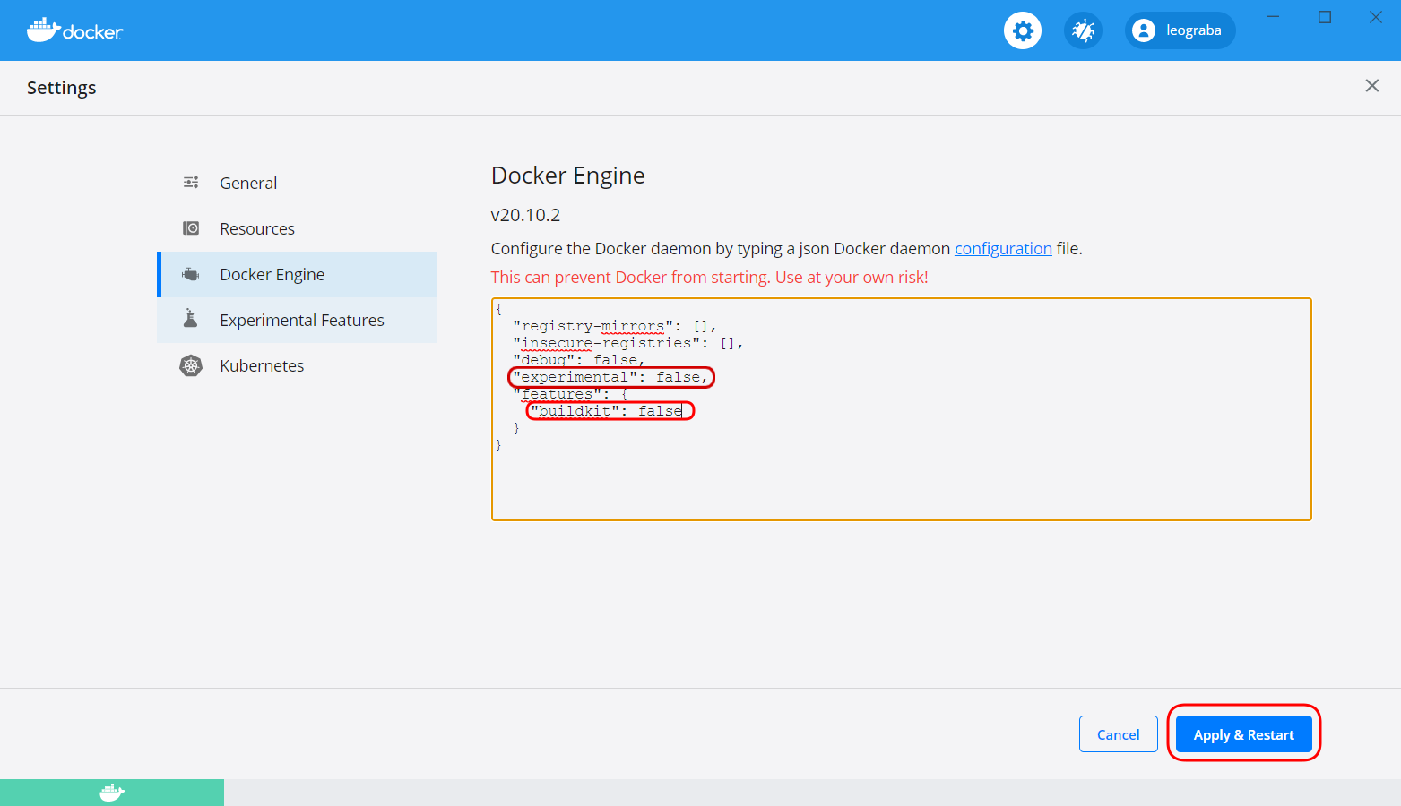Click the "registry-mirrors" line in JSON editor
The image size is (1401, 806).
614,326
